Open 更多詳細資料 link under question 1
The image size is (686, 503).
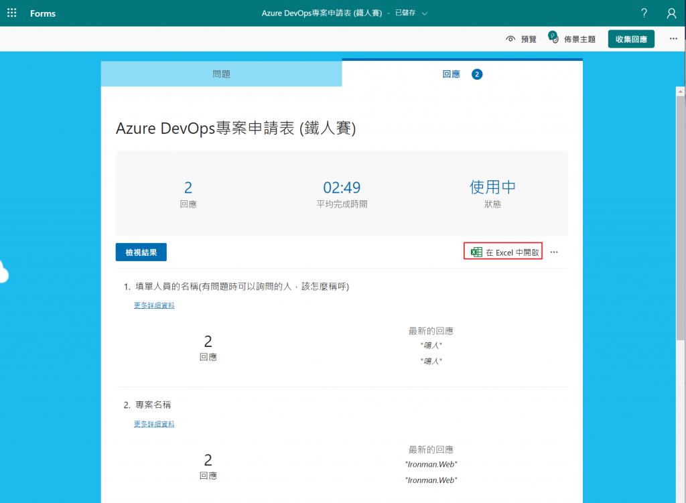(154, 305)
